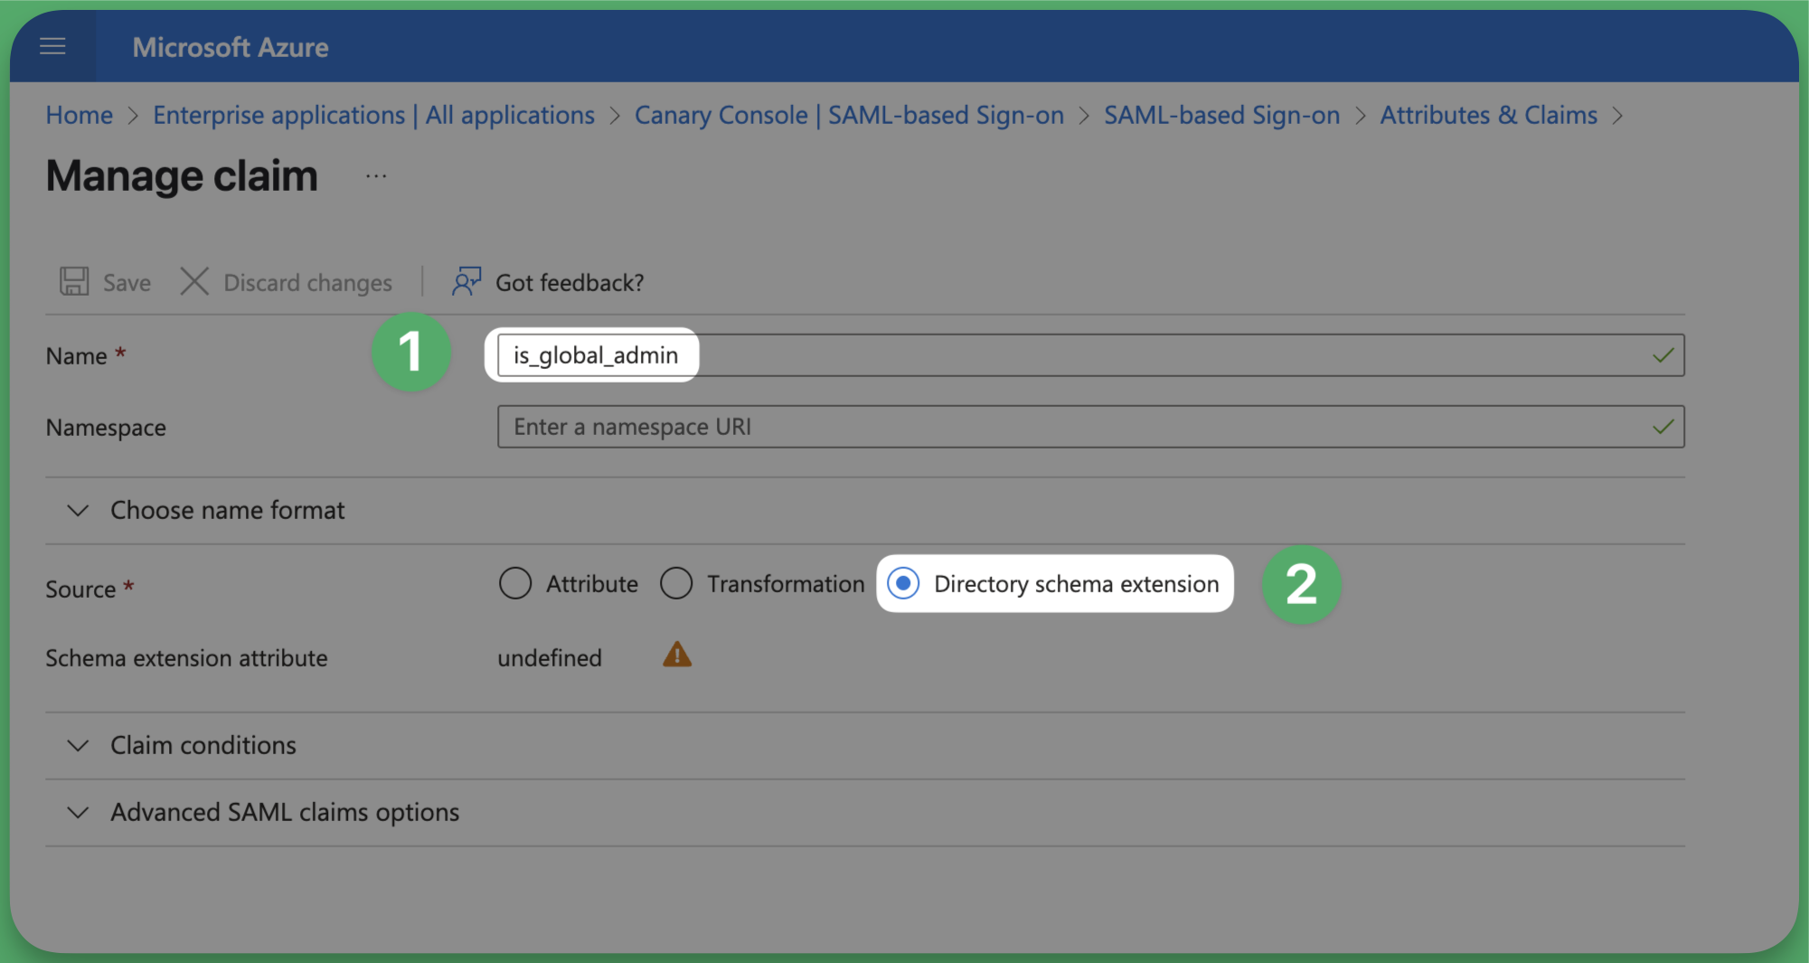Click the Save label text
The width and height of the screenshot is (1809, 963).
point(127,283)
